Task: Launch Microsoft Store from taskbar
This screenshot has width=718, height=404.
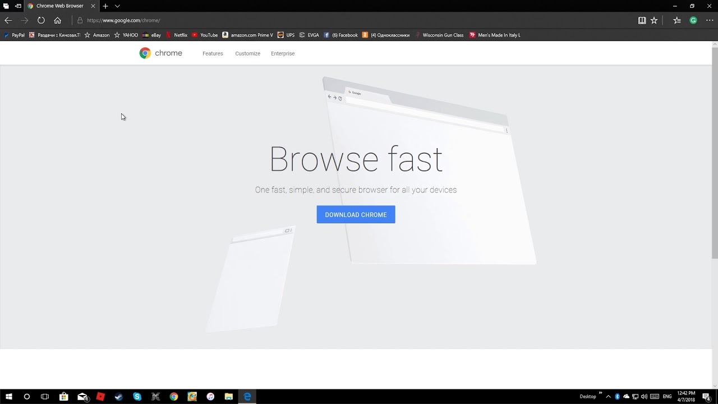Action: click(63, 397)
